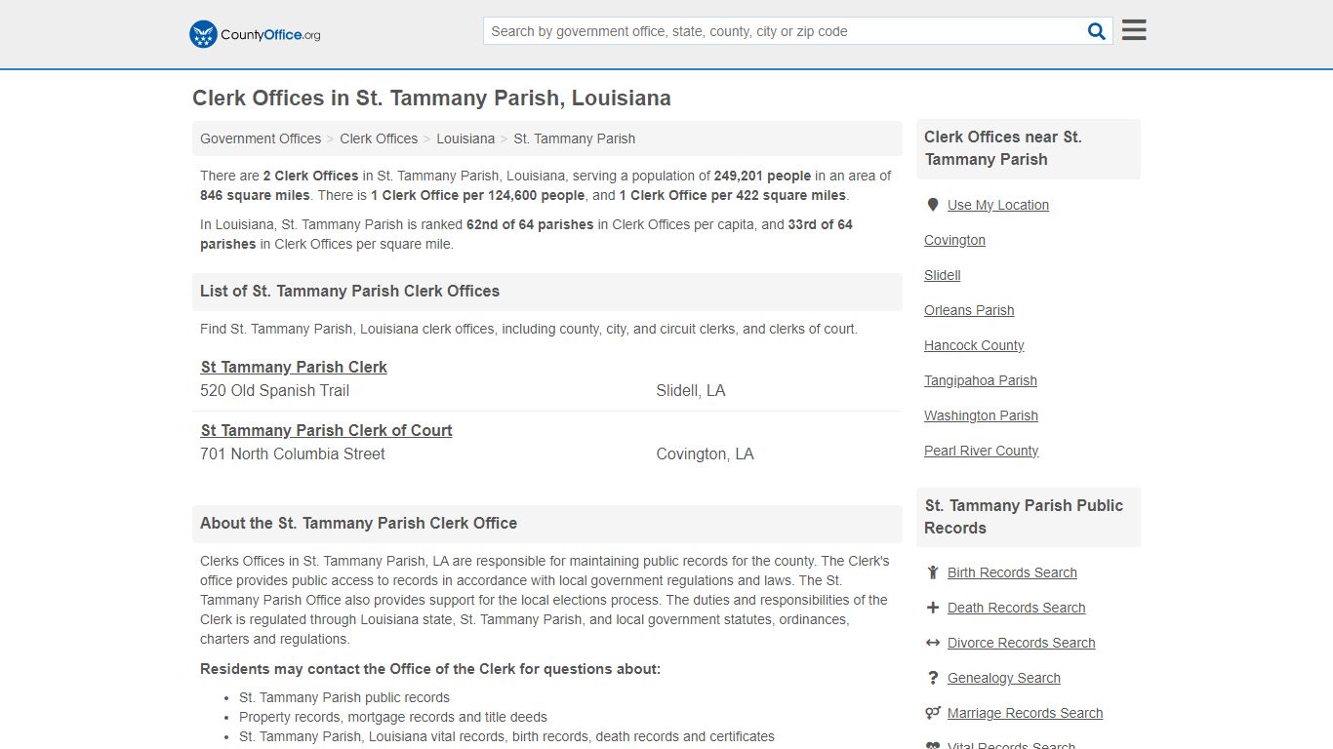Viewport: 1333px width, 749px height.
Task: Click Use My Location link
Action: [x=997, y=205]
